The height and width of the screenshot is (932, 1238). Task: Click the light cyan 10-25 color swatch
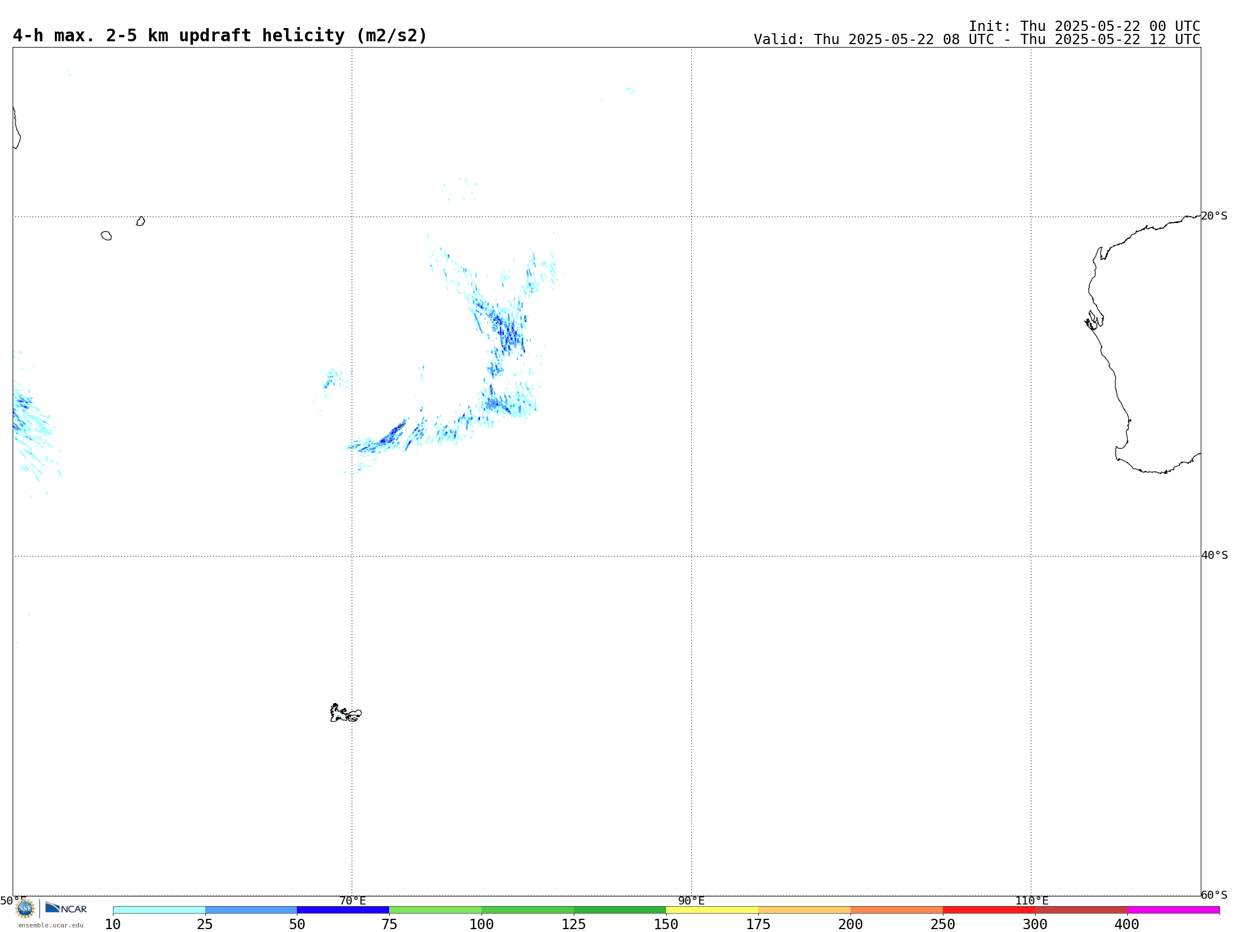click(x=159, y=910)
